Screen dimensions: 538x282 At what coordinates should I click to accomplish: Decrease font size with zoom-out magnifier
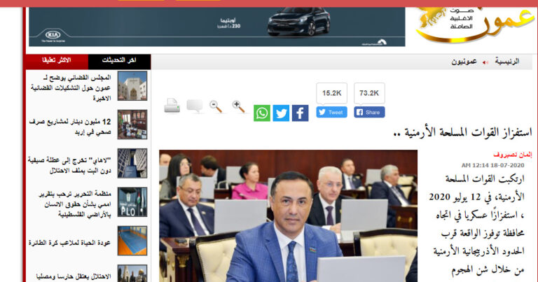(216, 106)
